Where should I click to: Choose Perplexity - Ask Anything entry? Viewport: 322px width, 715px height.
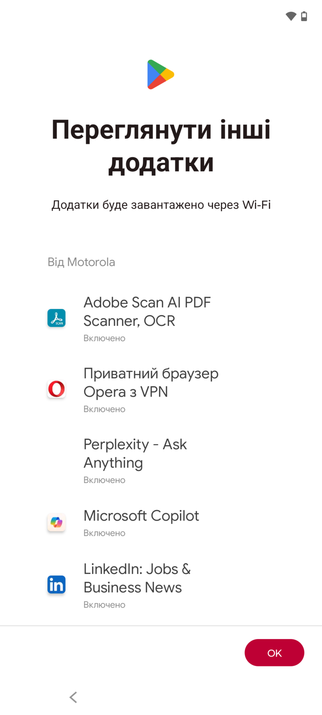click(135, 453)
